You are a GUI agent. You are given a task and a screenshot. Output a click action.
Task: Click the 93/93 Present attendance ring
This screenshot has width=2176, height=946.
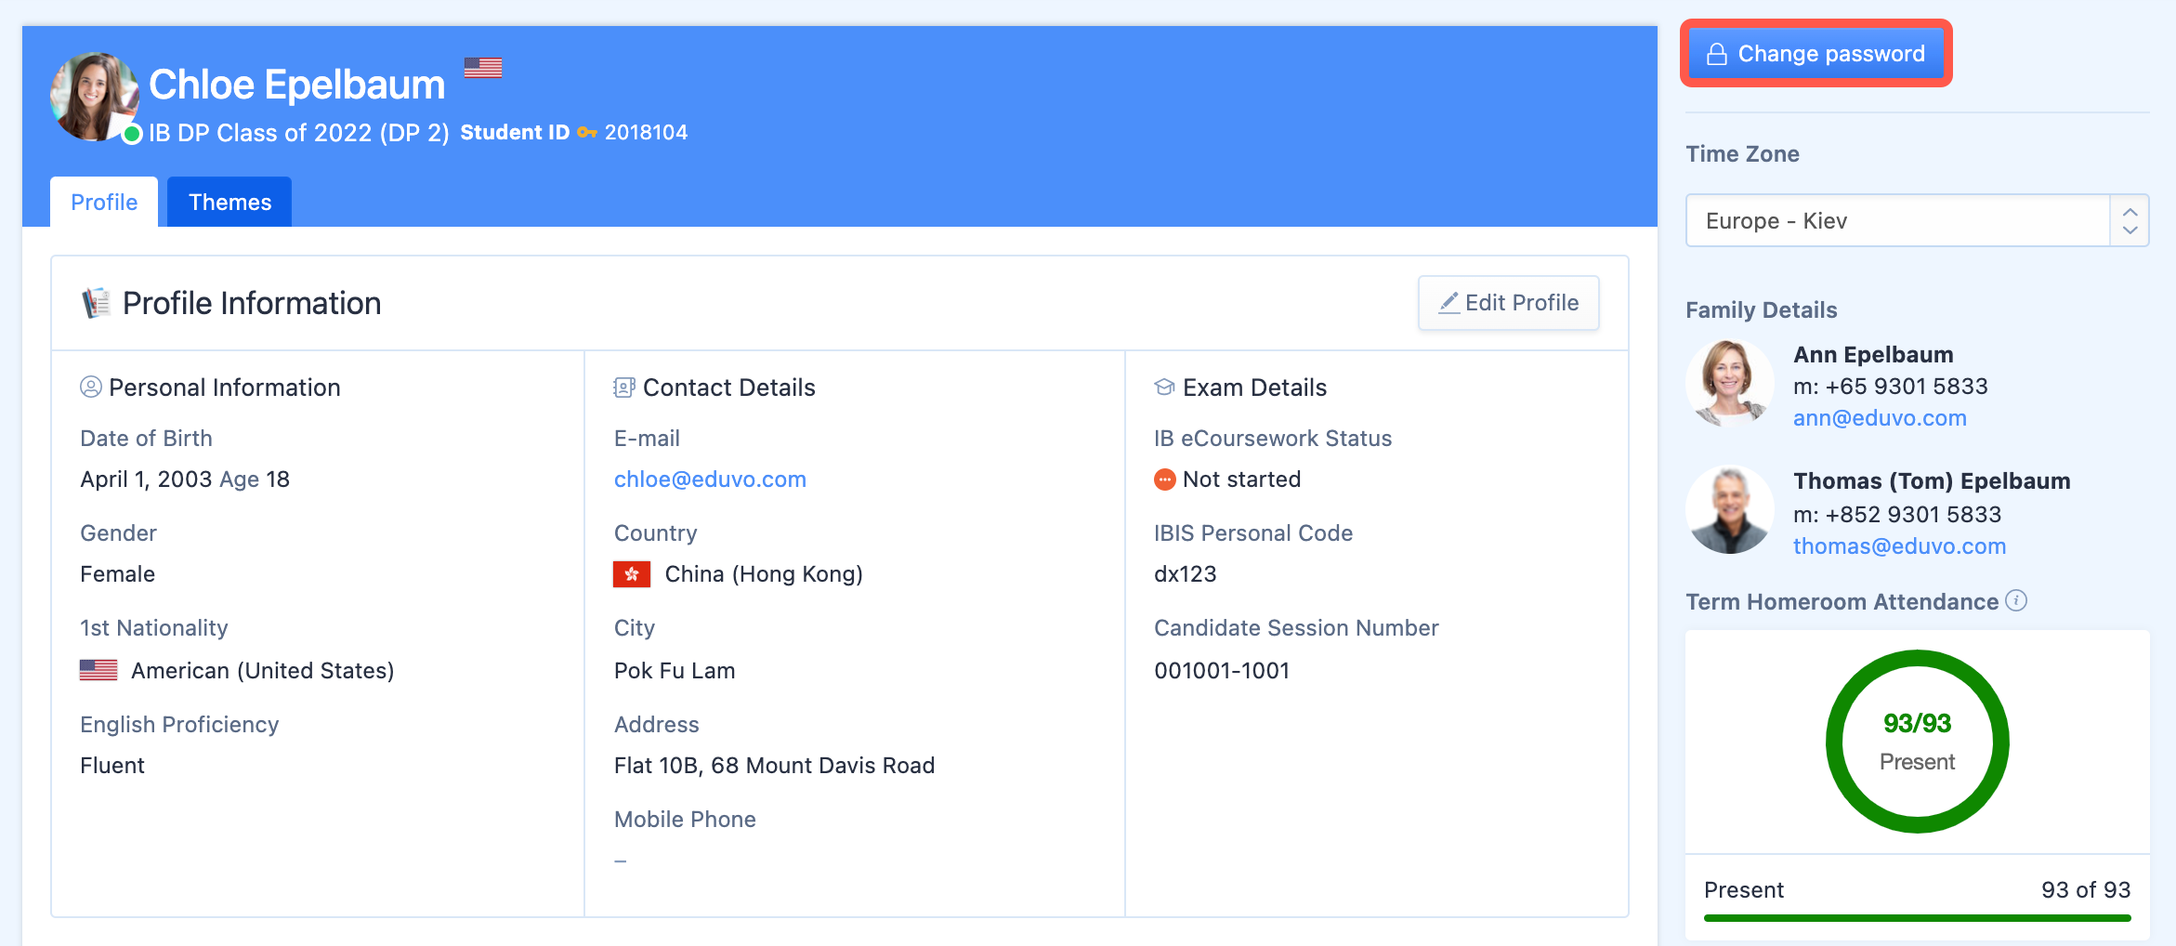coord(1917,742)
